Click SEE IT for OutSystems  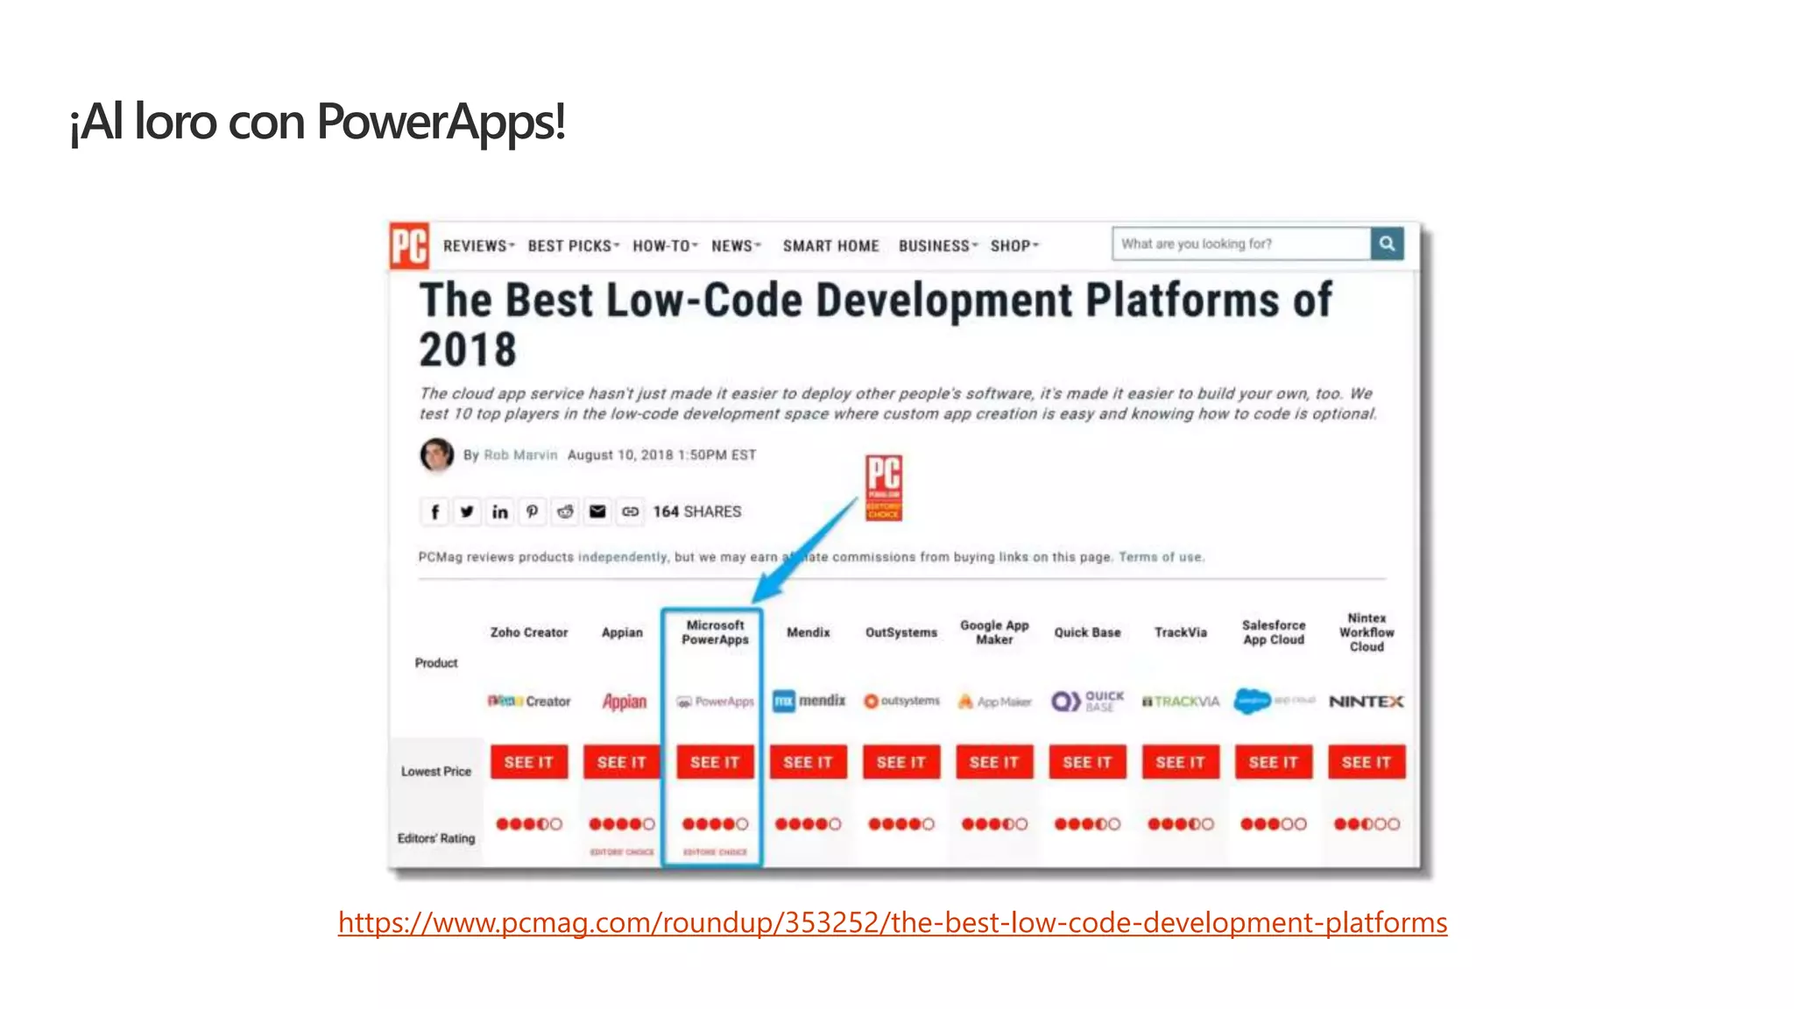click(901, 762)
